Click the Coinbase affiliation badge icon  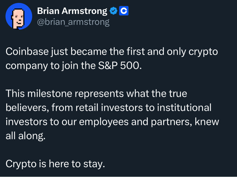(124, 11)
